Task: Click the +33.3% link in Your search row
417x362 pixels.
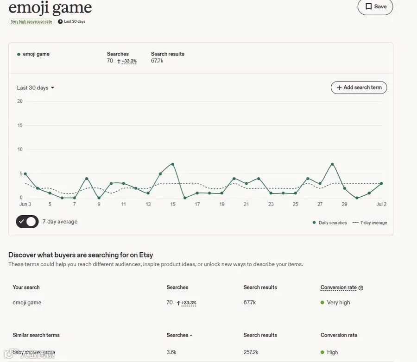Action: pyautogui.click(x=189, y=303)
